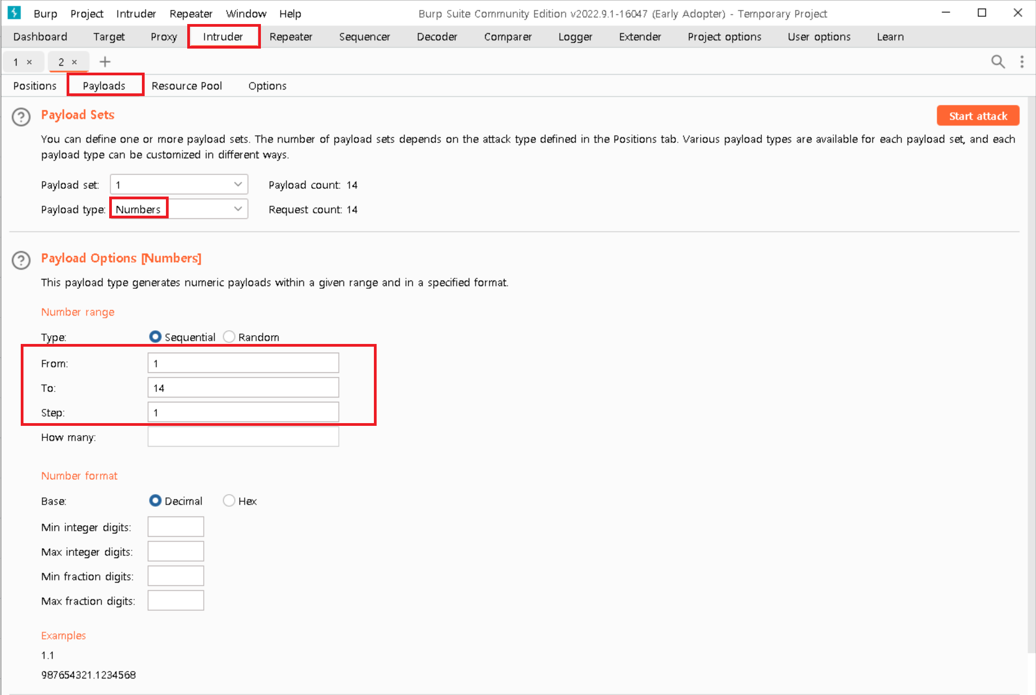Click the Max fraction digits field
The width and height of the screenshot is (1036, 695).
176,601
